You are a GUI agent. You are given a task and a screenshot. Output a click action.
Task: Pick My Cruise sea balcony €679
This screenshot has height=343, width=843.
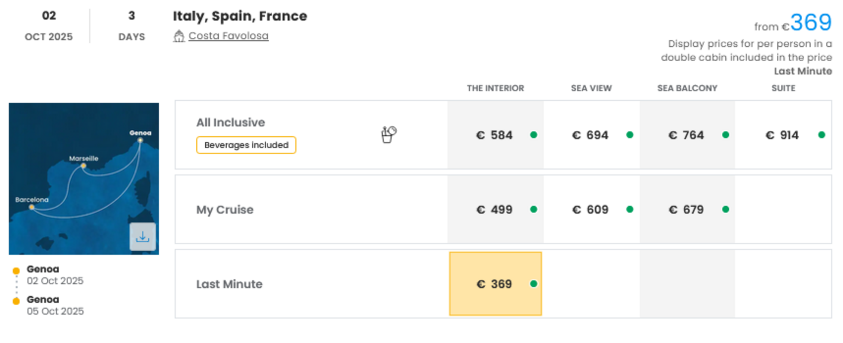pos(687,210)
